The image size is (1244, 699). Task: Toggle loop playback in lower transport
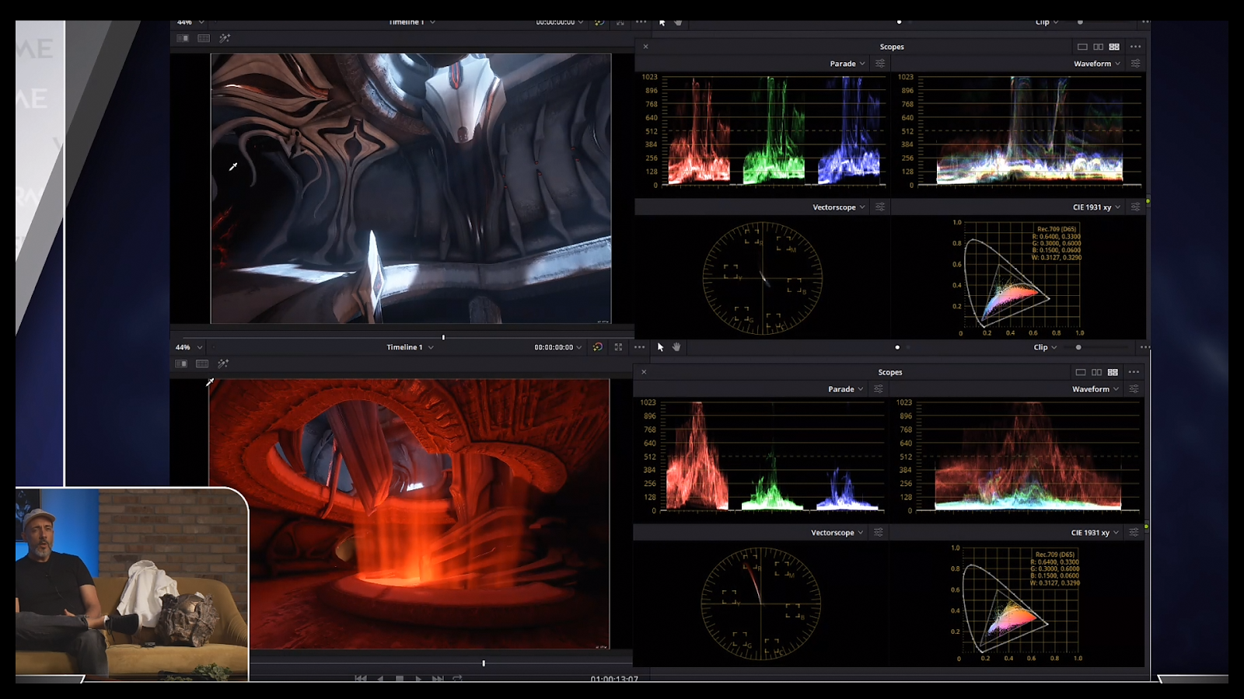click(x=457, y=679)
